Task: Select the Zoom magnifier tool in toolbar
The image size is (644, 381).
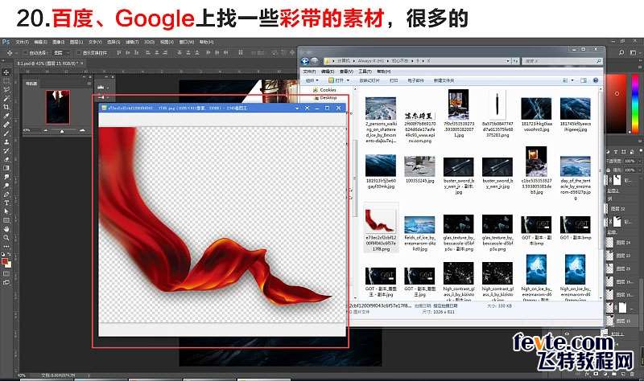Action: (6, 237)
